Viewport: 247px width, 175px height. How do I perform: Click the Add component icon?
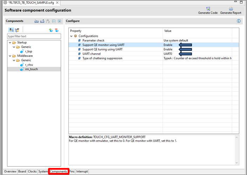click(x=51, y=30)
